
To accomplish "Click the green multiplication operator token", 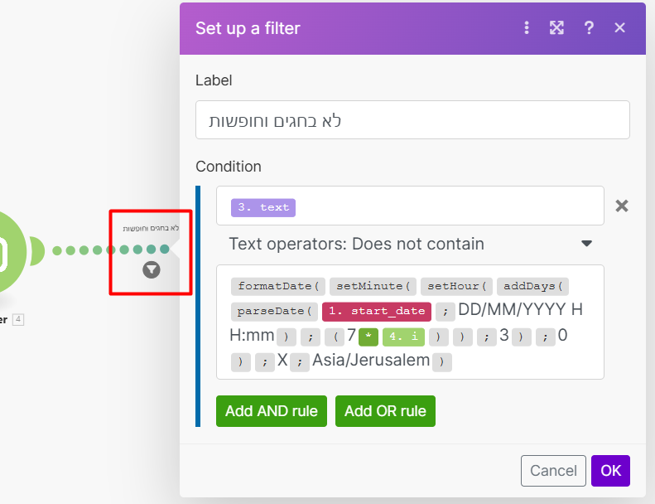I will pyautogui.click(x=368, y=337).
